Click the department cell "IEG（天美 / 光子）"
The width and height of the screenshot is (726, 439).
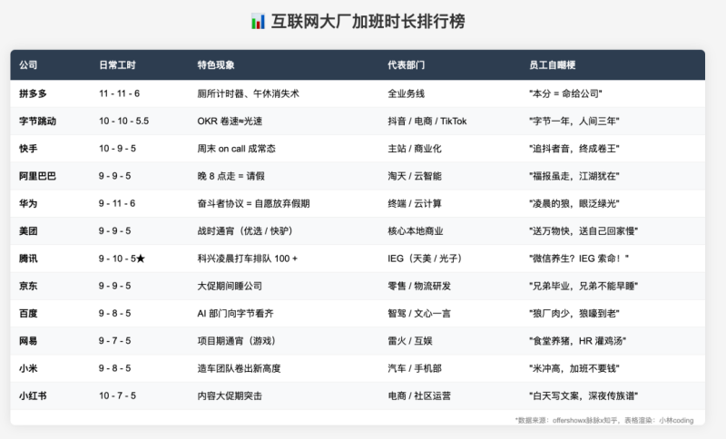pyautogui.click(x=425, y=259)
